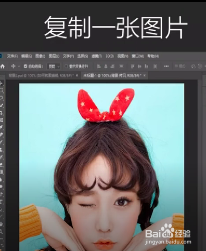Select the Eraser tool
This screenshot has width=206, height=251.
point(1,165)
